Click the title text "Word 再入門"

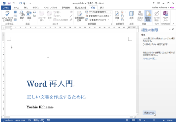click(x=50, y=84)
